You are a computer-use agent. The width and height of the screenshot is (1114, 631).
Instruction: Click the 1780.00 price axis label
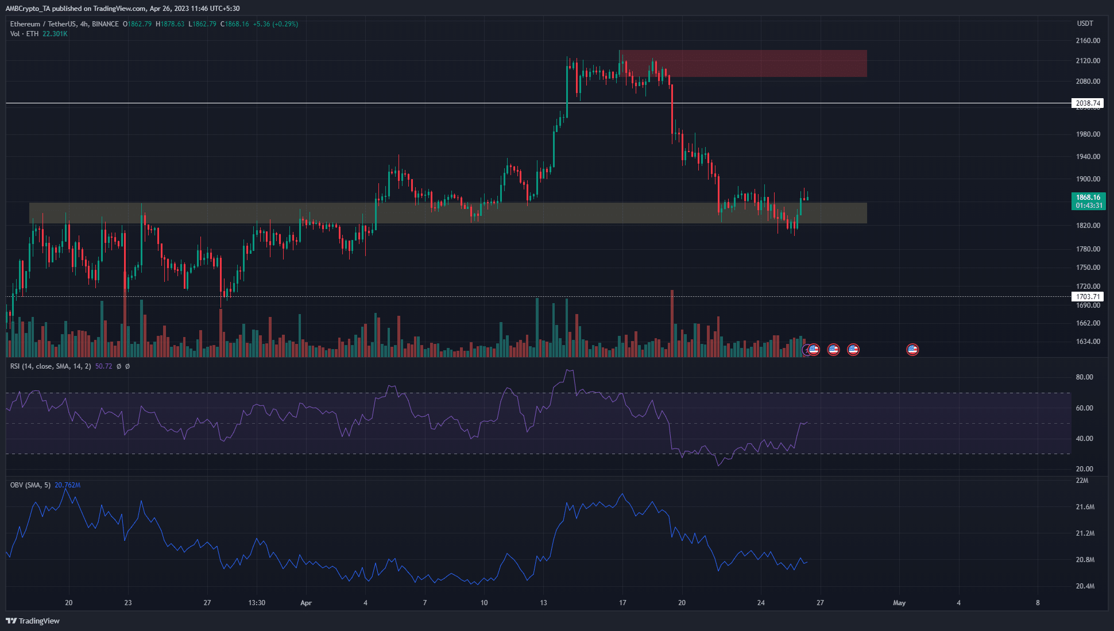(1088, 249)
